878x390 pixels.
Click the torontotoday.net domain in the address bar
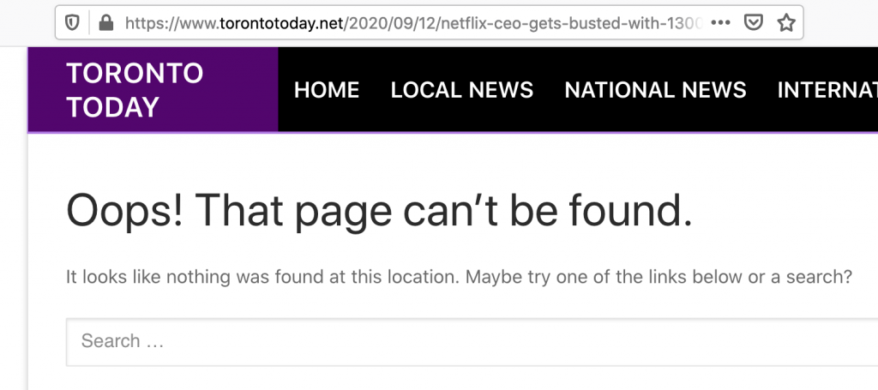[x=273, y=23]
